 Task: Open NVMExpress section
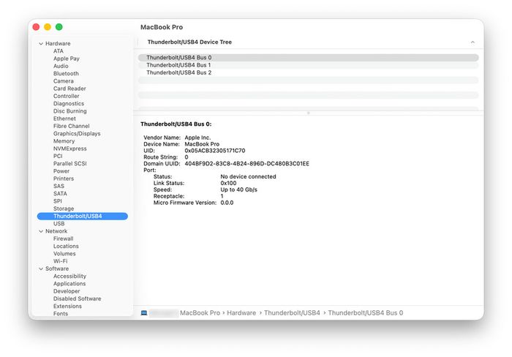point(70,149)
